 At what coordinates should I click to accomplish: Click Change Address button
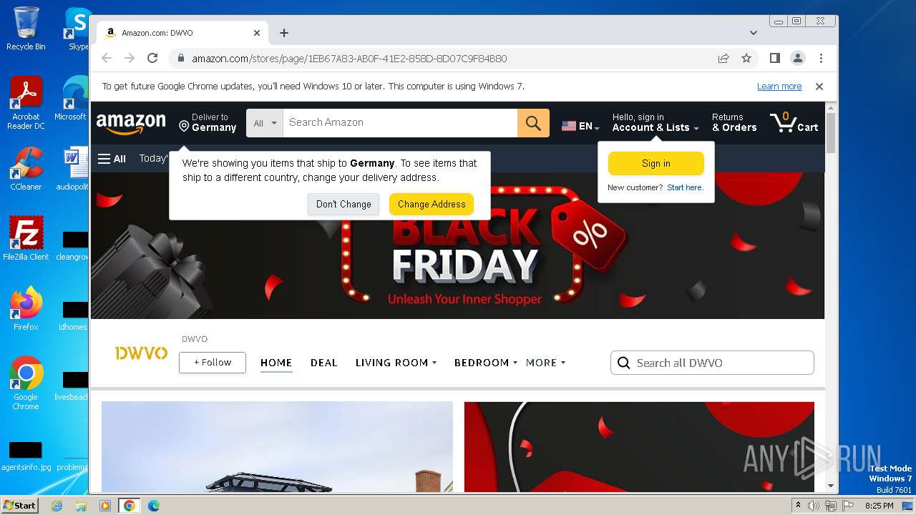click(432, 204)
